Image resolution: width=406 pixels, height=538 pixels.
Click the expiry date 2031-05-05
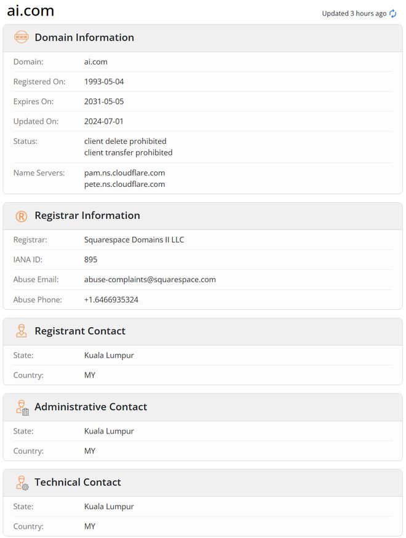tap(104, 101)
